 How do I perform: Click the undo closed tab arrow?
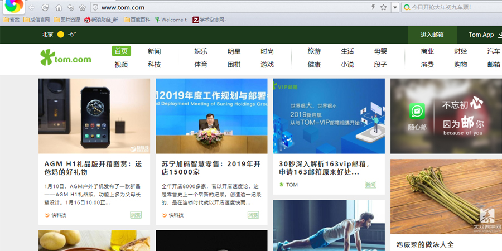pyautogui.click(x=70, y=8)
